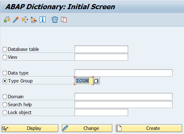The height and width of the screenshot is (134, 184).
Task: Click the Check object toolbar icon
Action: pyautogui.click(x=7, y=19)
